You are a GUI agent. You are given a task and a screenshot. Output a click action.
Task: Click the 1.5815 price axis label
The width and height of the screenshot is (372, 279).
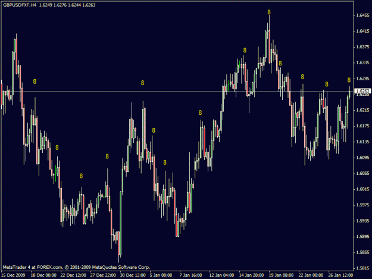click(x=362, y=268)
